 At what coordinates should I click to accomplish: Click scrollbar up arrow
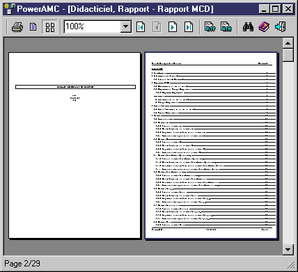288,43
